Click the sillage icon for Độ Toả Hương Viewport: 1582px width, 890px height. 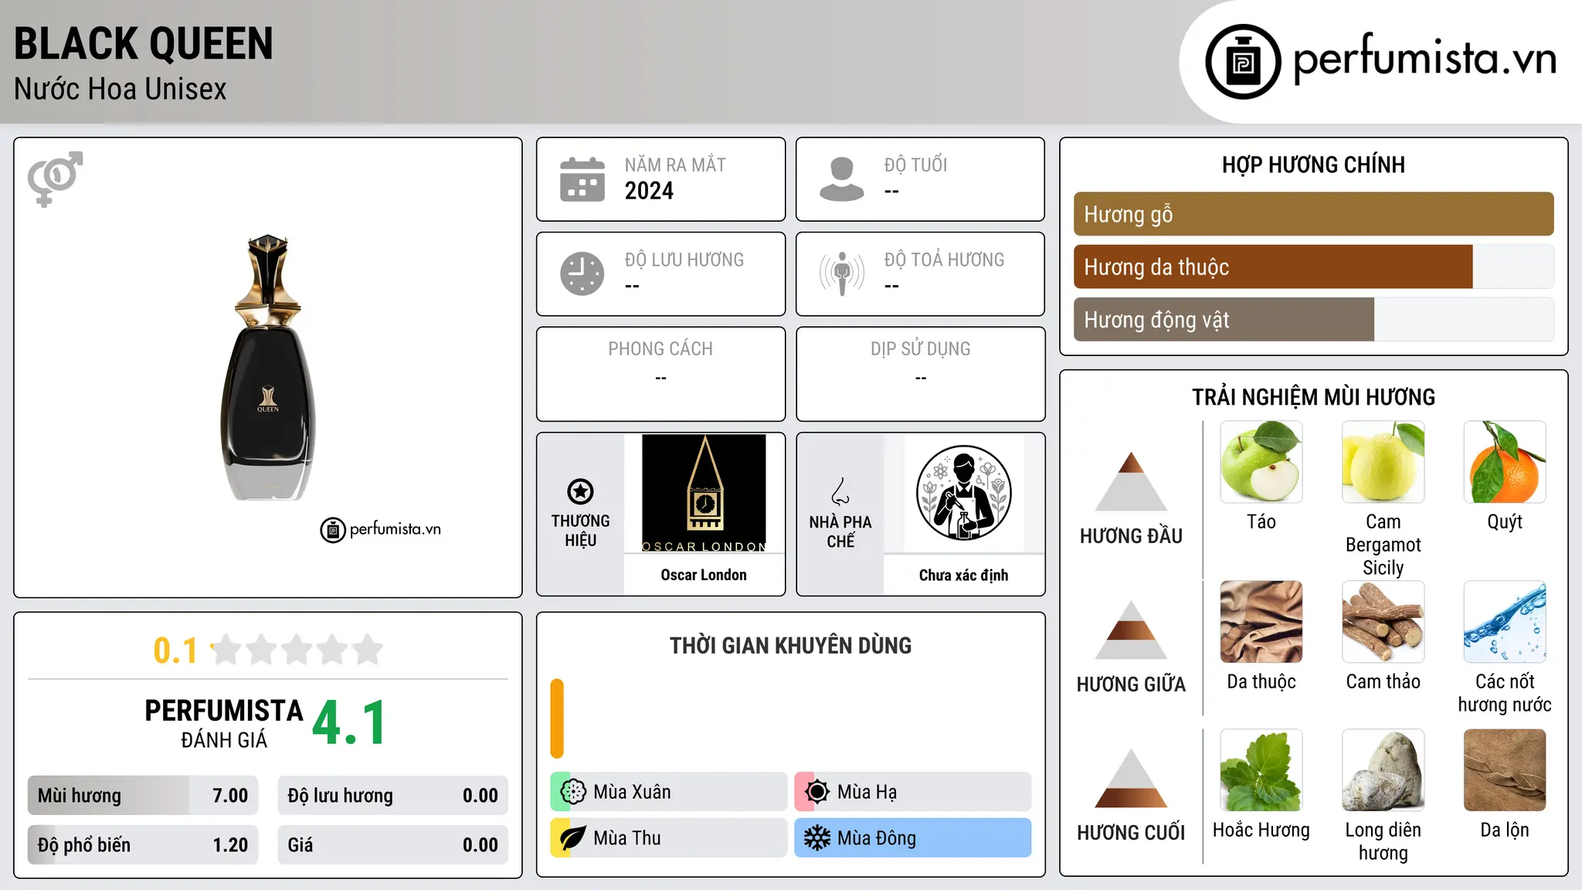click(842, 273)
